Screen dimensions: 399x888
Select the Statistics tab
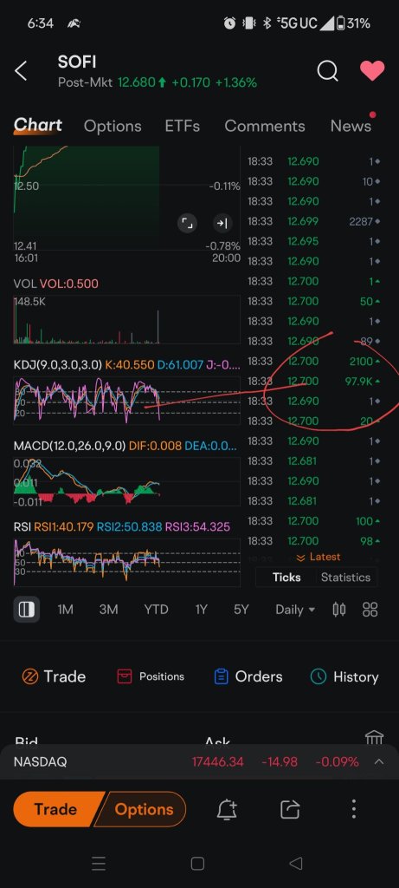tap(346, 577)
